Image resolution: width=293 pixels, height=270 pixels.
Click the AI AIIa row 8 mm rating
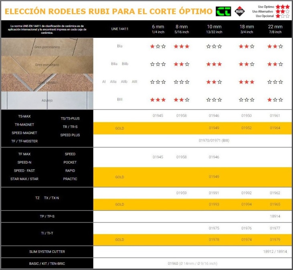182,82
